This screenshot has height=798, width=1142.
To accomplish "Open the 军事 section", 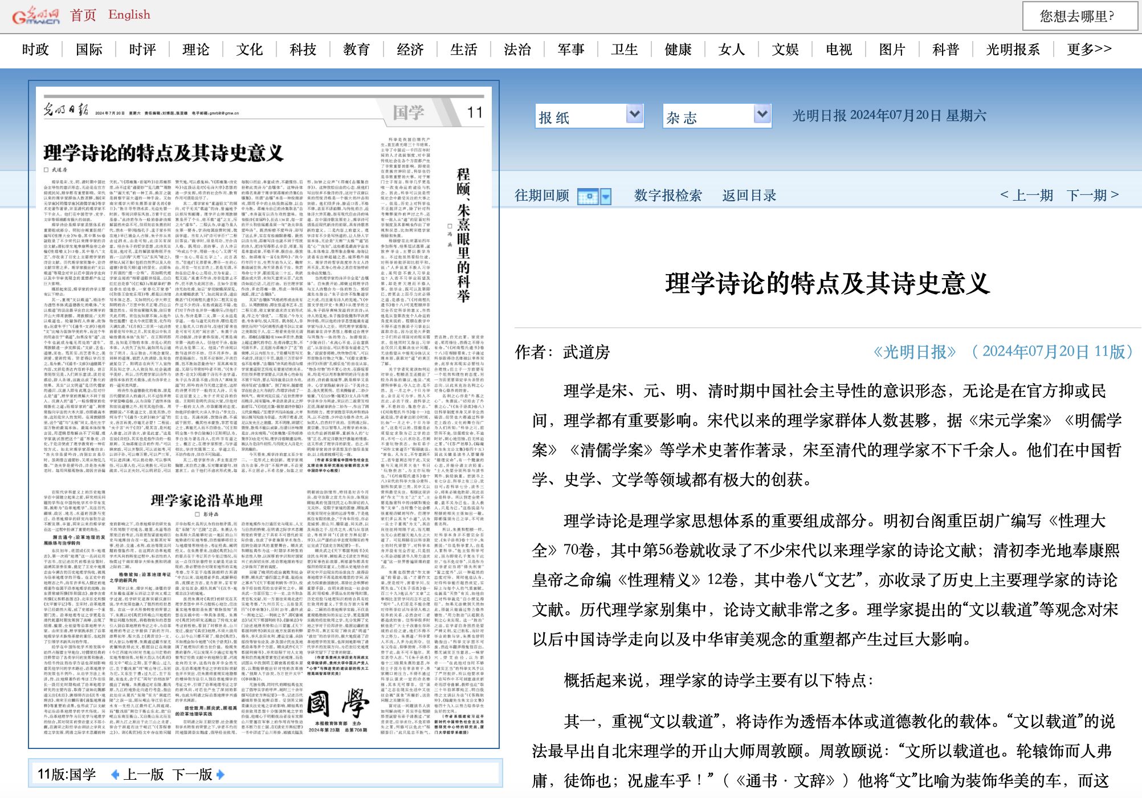I will click(571, 50).
